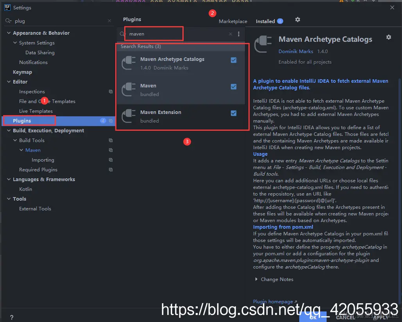Viewport: 402px width, 322px height.
Task: Clear the 'maven' plugin search text
Action: (230, 34)
